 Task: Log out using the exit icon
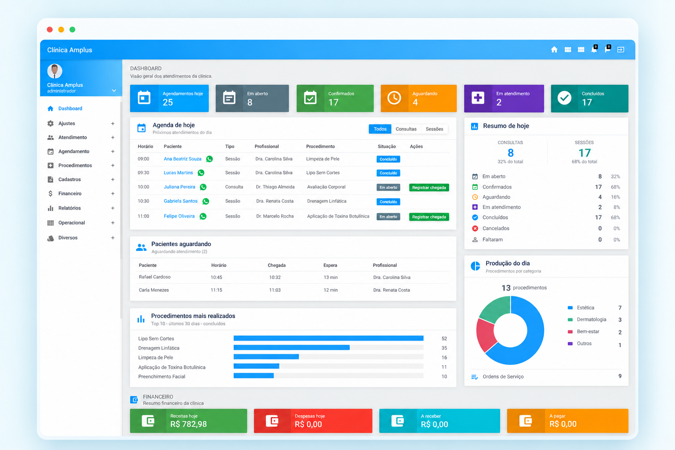click(x=621, y=50)
